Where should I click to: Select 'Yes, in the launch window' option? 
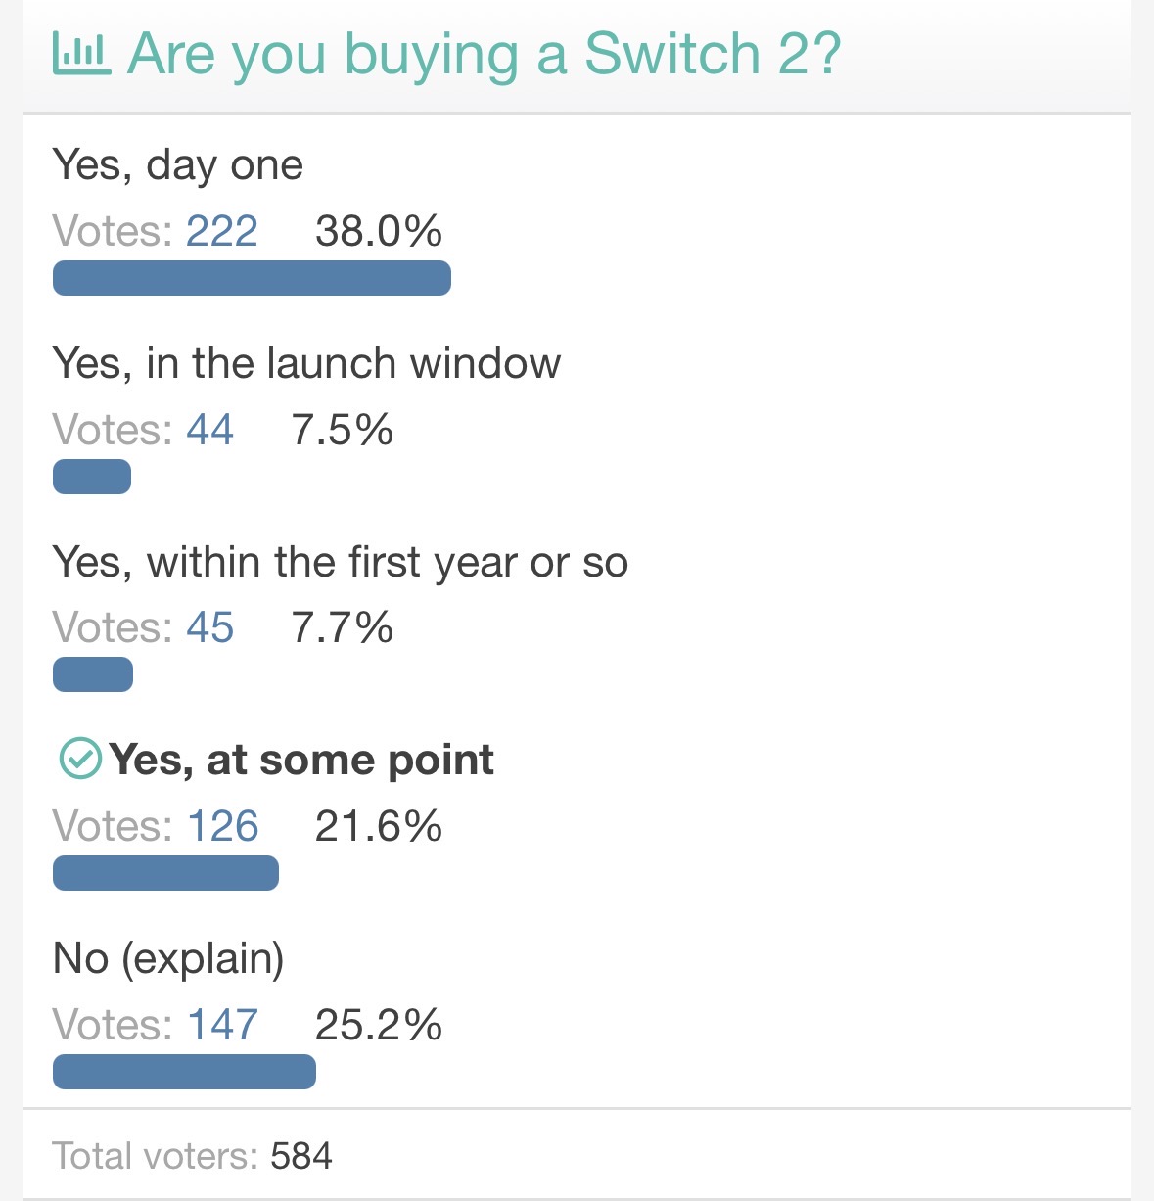(306, 363)
